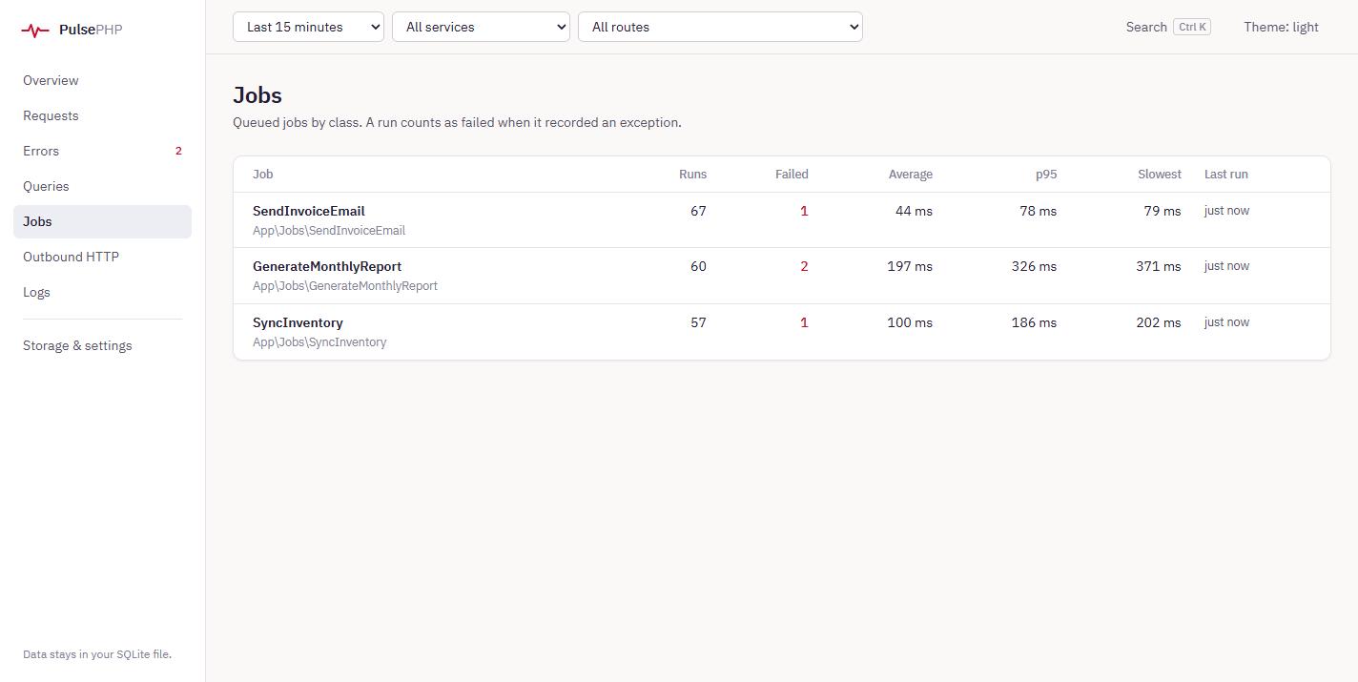1358x682 pixels.
Task: Open Outbound HTTP sidebar item
Action: click(x=102, y=257)
